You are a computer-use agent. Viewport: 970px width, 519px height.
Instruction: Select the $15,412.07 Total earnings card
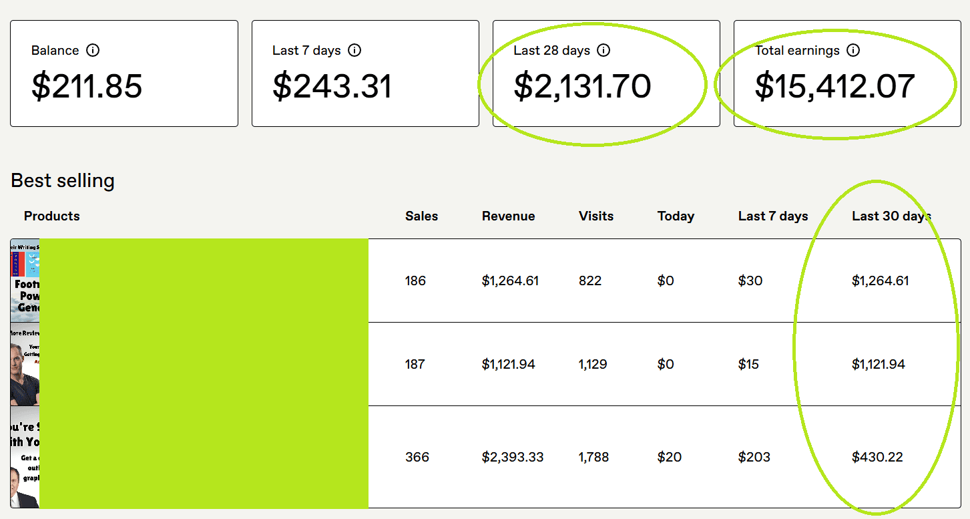847,73
